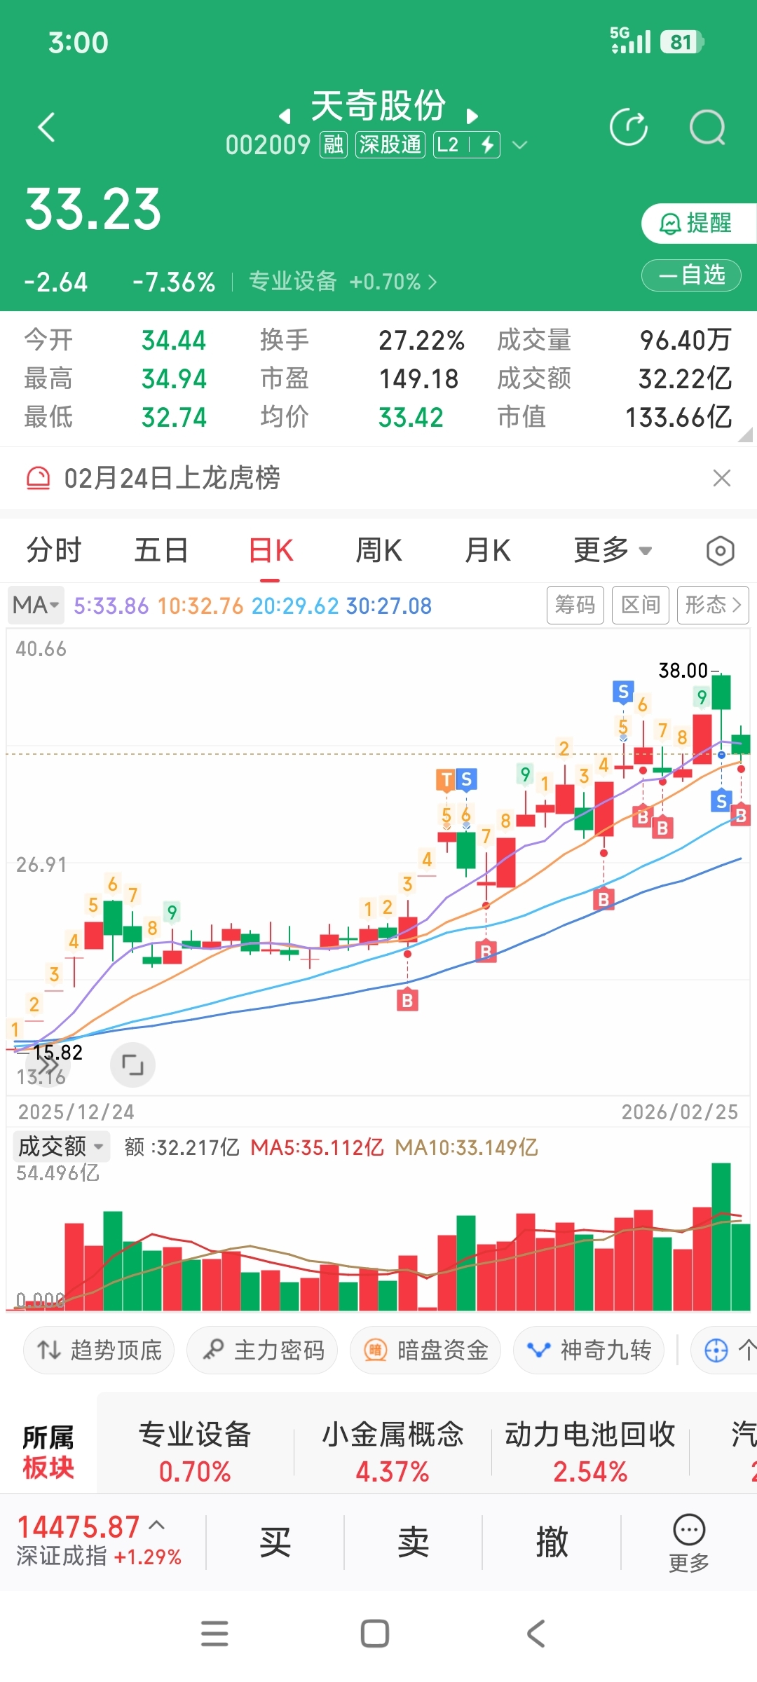Switch to 周K chart tab

point(378,550)
